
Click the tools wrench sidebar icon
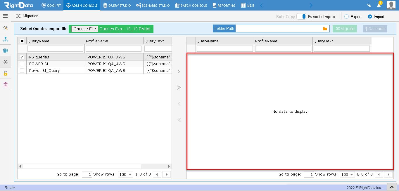coord(5,28)
